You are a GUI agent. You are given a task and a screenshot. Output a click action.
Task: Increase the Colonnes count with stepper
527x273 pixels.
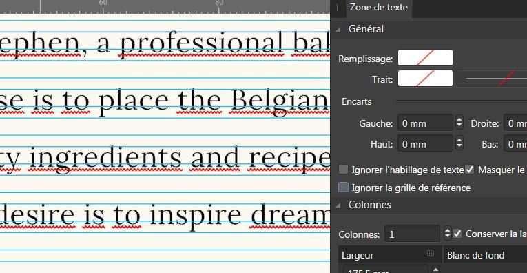tap(447, 230)
